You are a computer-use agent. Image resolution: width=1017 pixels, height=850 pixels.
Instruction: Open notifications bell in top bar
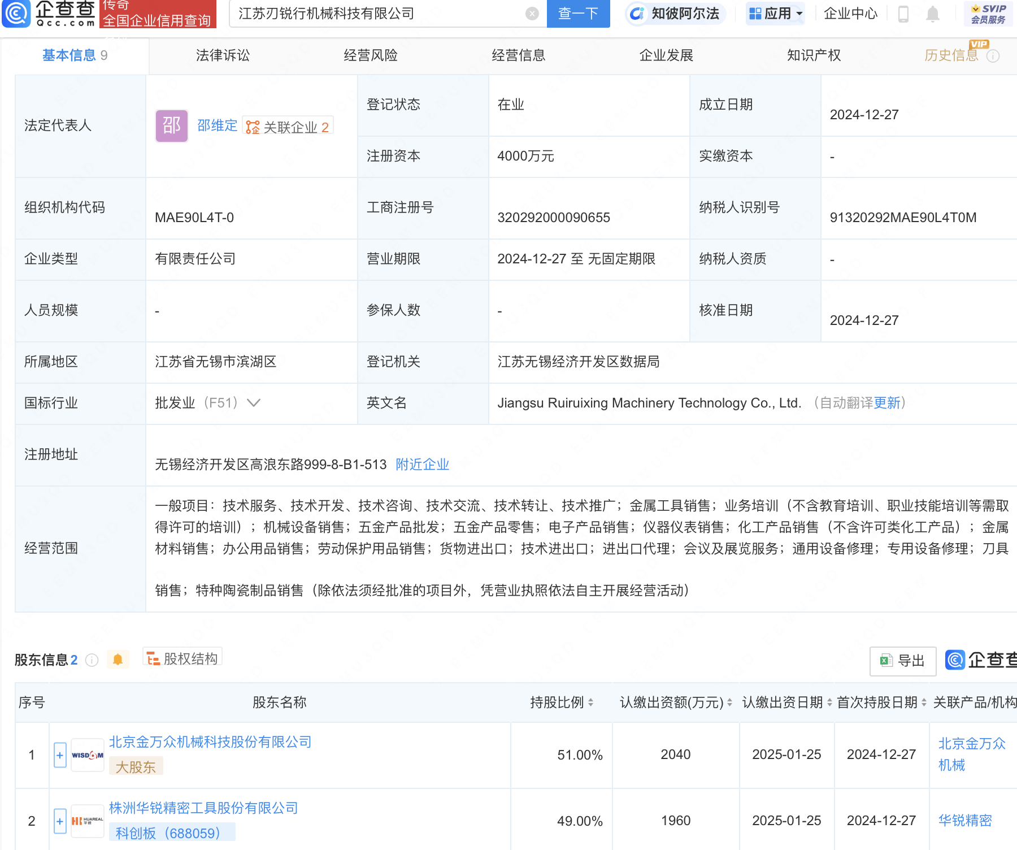(x=933, y=14)
